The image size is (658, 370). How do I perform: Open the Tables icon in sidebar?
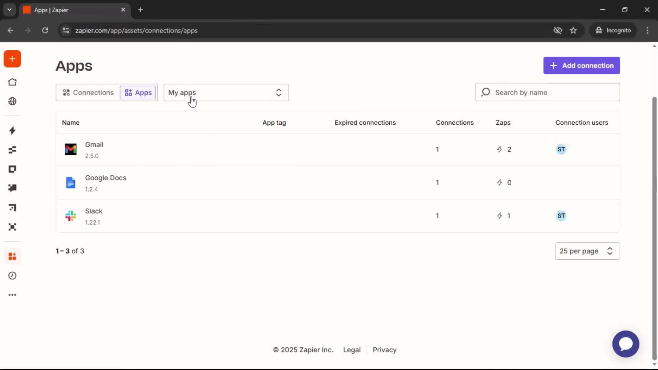12,150
